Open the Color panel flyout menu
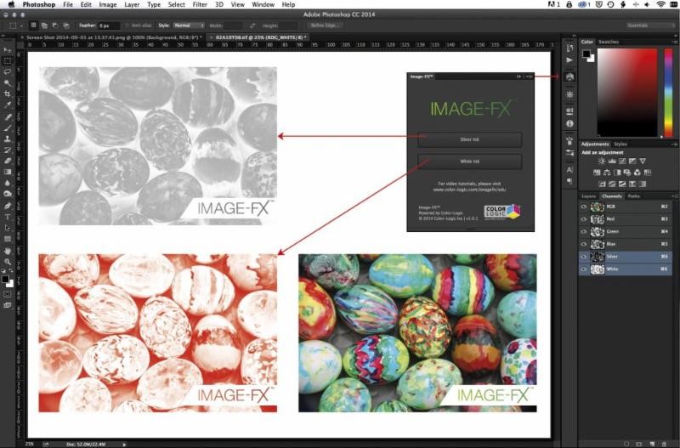Viewport: 680px width, 448px height. pos(674,42)
